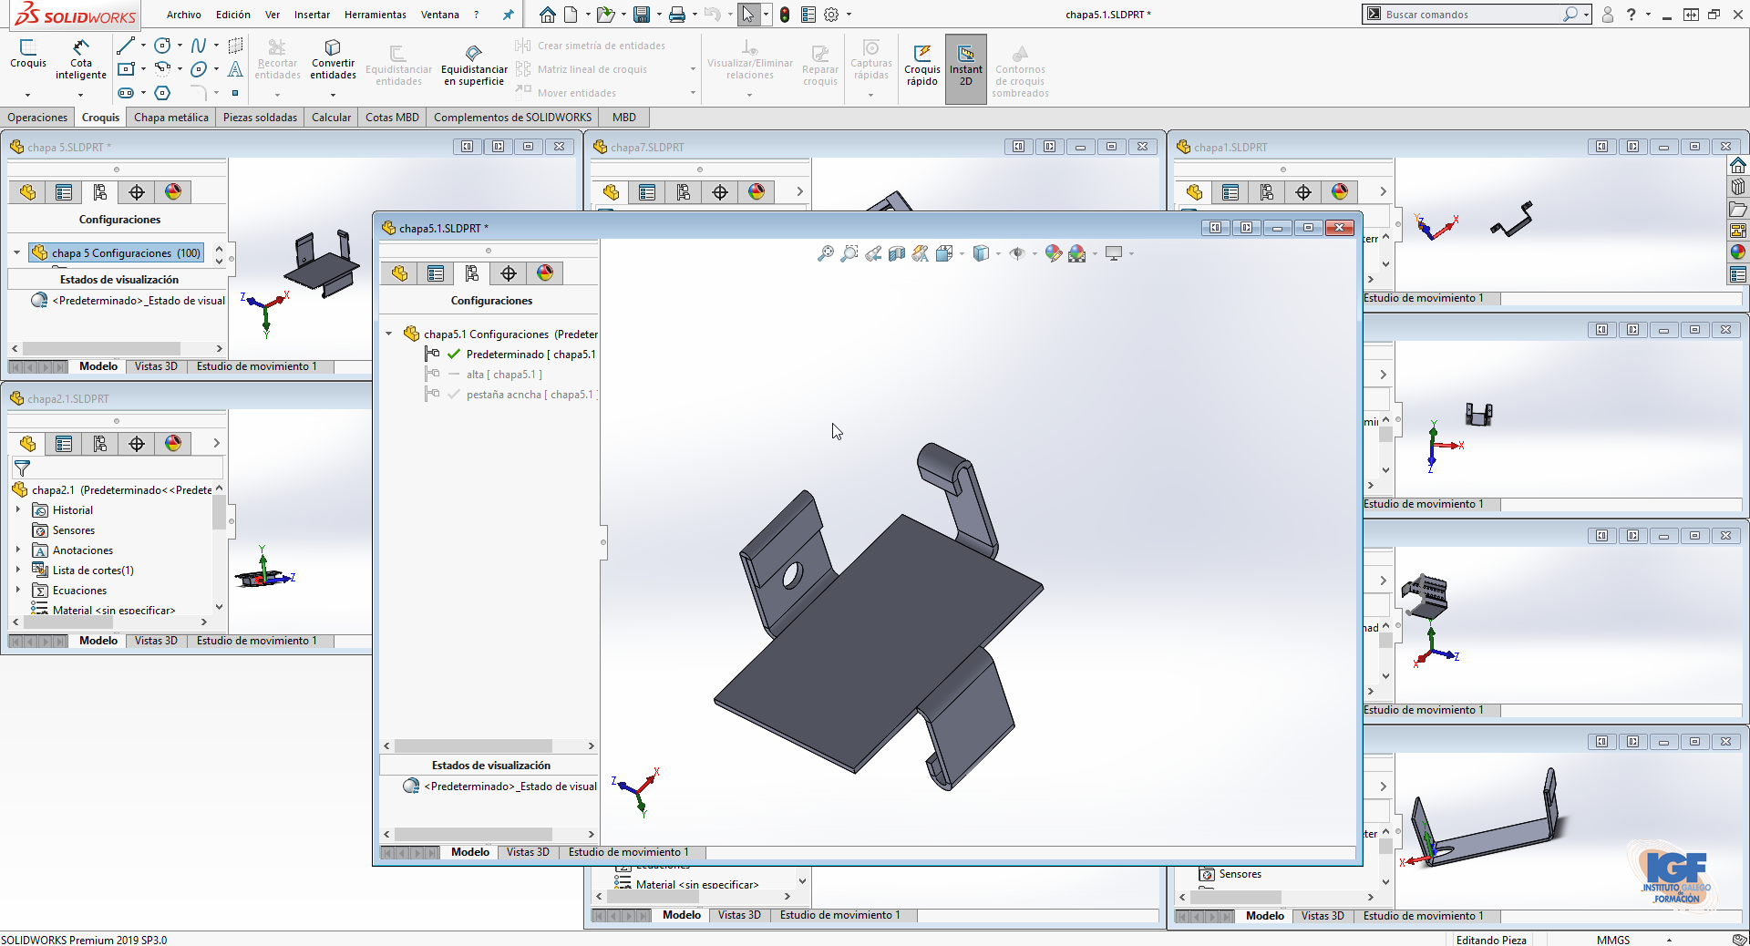Viewport: 1750px width, 946px height.
Task: Expand the Anotaciones node in chapa2.1
Action: click(20, 550)
